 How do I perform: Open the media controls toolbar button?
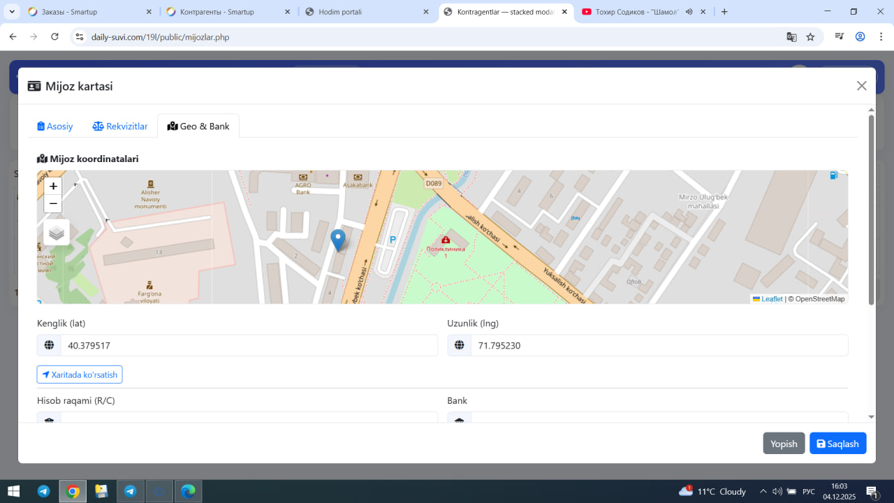pos(840,37)
